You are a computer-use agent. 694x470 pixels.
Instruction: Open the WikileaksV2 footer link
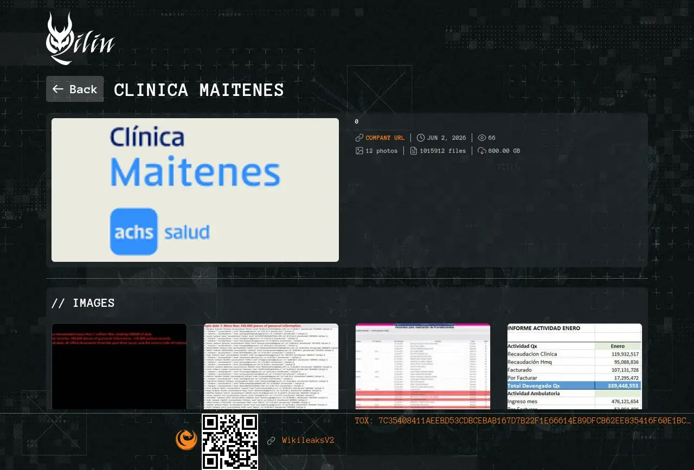[308, 440]
